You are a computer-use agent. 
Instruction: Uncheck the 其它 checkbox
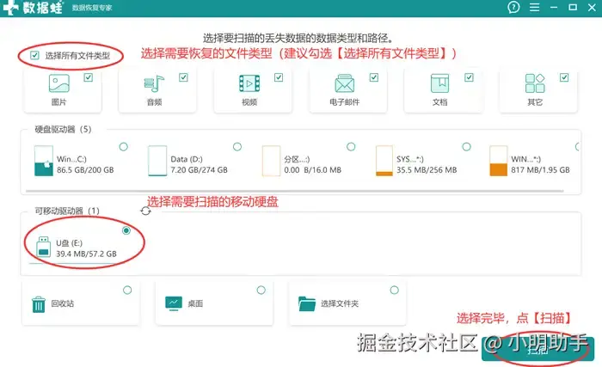(x=564, y=77)
